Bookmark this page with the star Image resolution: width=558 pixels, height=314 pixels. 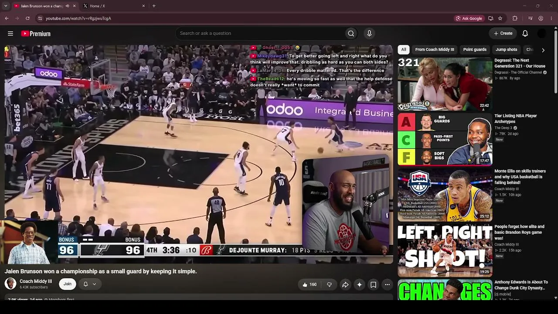coord(500,18)
